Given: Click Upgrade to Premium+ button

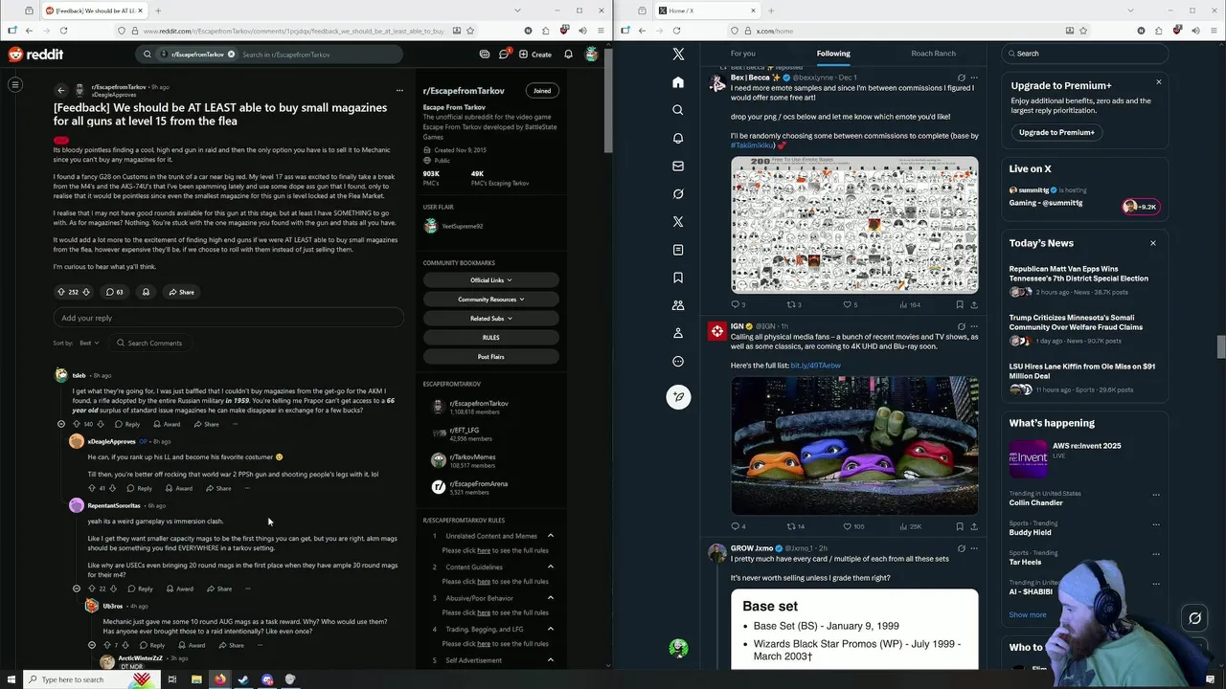Looking at the screenshot, I should point(1056,132).
